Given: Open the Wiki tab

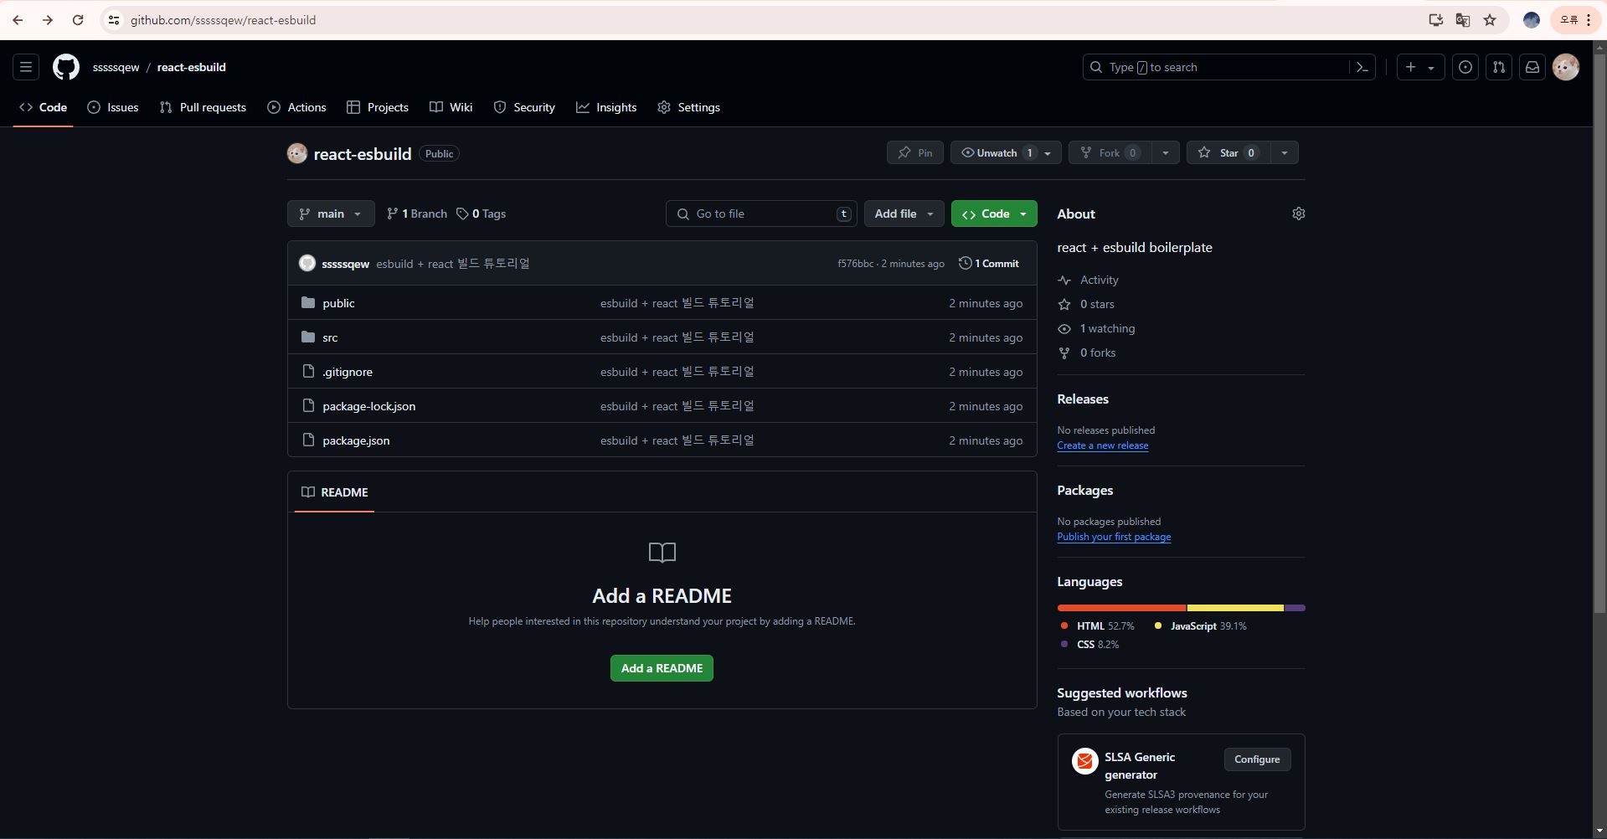Looking at the screenshot, I should [x=451, y=107].
